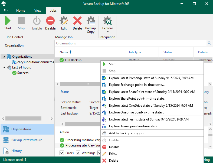Viewport: 213px width, 163px height.
Task: Choose Start in the context menu
Action: click(152, 64)
